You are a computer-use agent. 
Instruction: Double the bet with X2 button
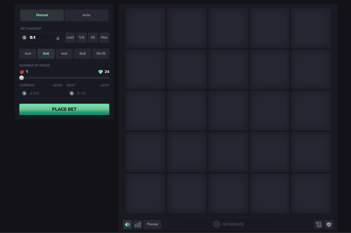(93, 38)
